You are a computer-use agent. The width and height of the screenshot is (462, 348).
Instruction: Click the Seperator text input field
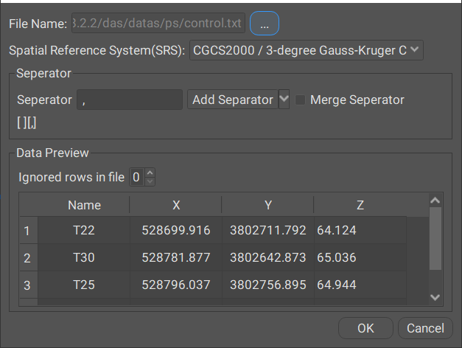[130, 100]
